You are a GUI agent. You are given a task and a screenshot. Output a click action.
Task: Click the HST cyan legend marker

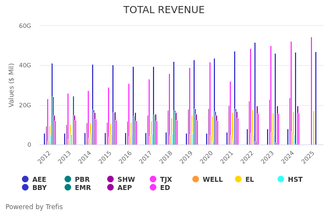click(x=281, y=179)
